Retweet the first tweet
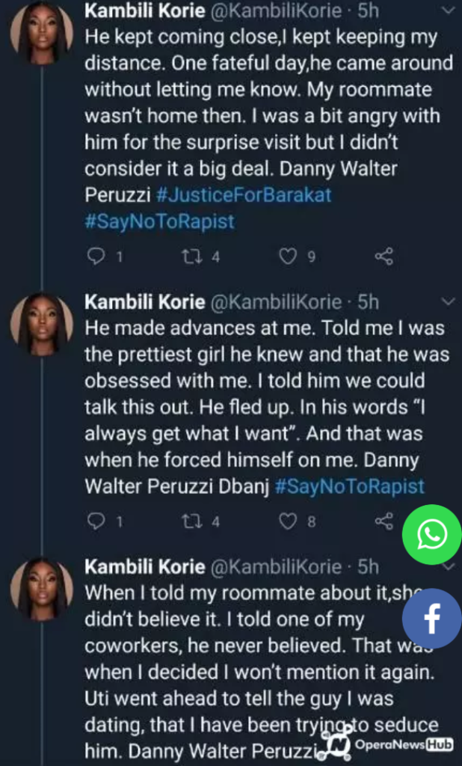Screen dimensions: 462x766 click(x=192, y=257)
